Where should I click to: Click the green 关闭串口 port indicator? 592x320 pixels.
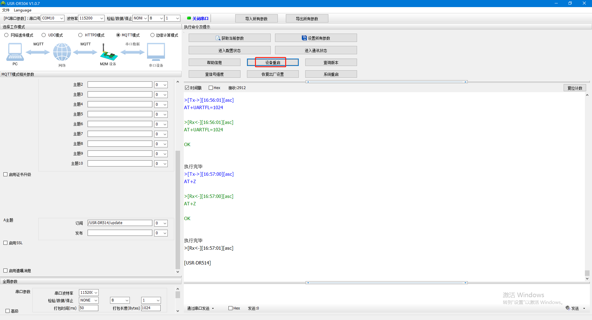[x=189, y=18]
